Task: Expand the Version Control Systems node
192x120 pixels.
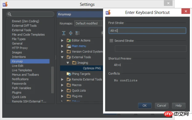Action: (62, 52)
